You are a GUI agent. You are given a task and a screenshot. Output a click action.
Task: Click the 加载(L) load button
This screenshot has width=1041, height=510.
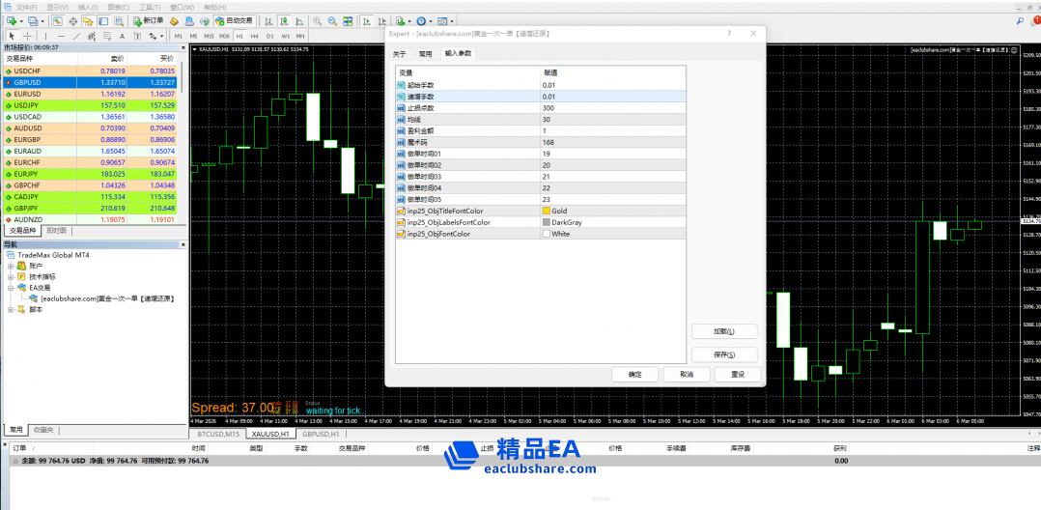[x=724, y=331]
